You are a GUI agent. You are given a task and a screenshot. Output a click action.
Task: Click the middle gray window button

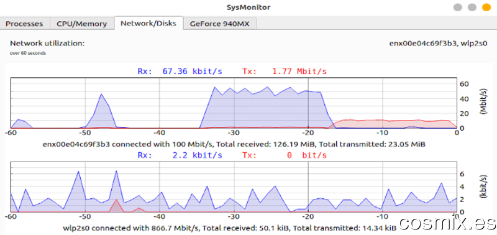click(472, 7)
